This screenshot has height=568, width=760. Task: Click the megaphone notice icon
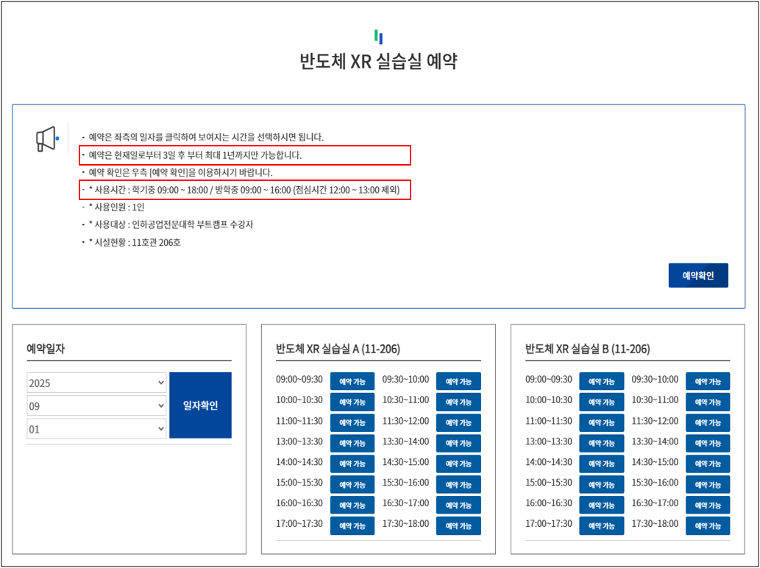click(46, 138)
